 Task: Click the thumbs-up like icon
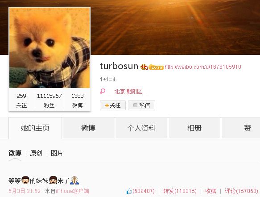coord(129,191)
